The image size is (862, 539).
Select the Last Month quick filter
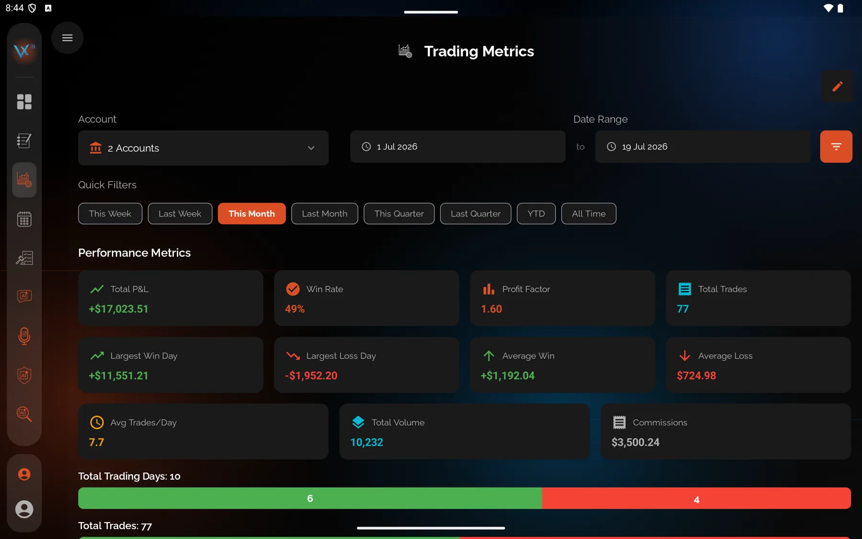pyautogui.click(x=325, y=214)
